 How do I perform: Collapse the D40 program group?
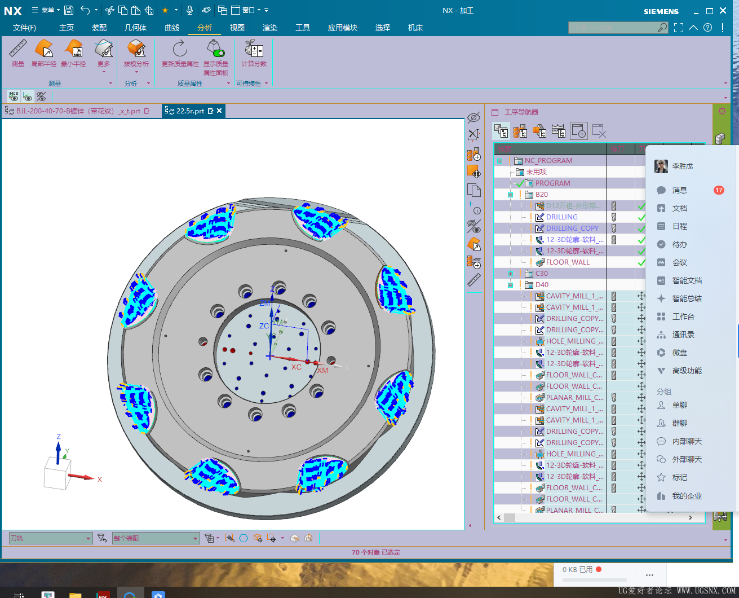(510, 285)
